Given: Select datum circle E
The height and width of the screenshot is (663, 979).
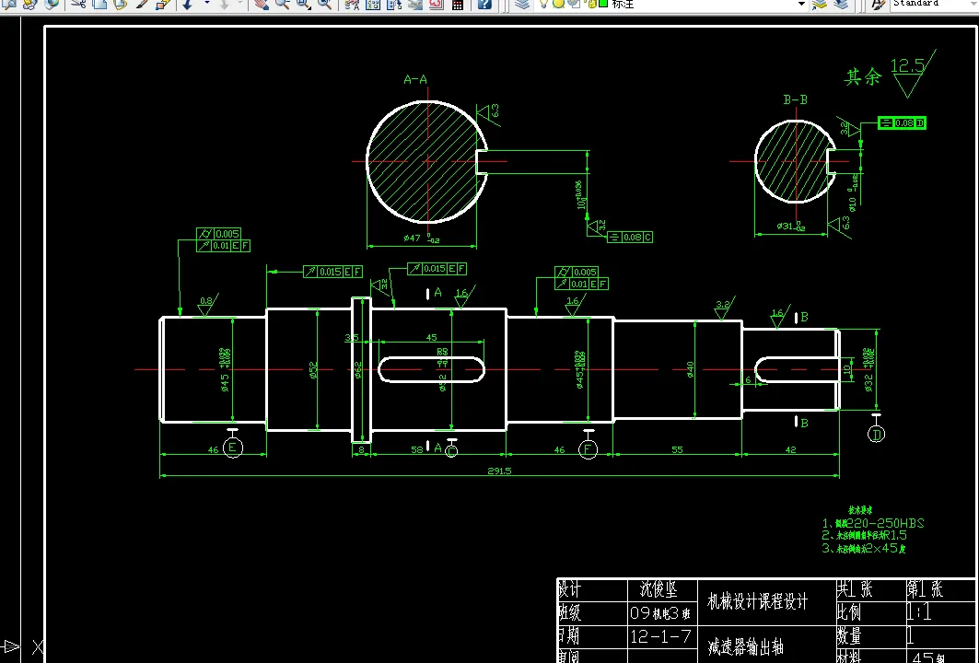Looking at the screenshot, I should pos(233,448).
